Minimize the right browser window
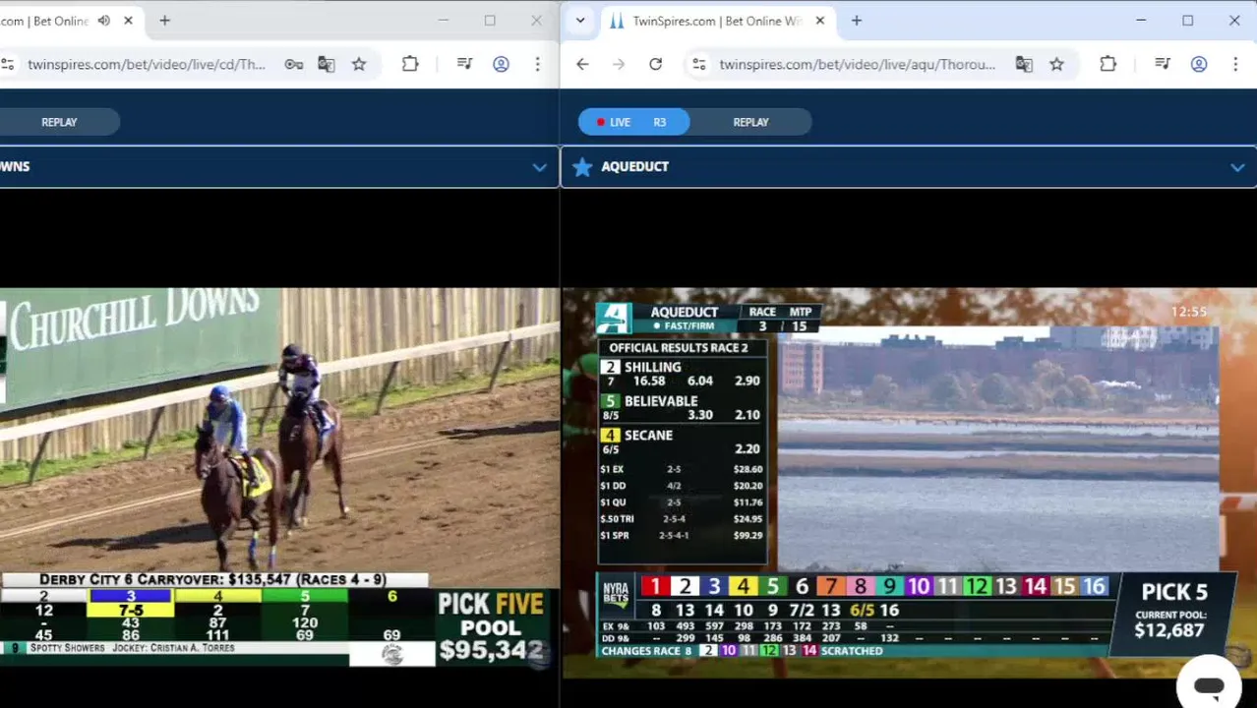This screenshot has height=708, width=1257. [1141, 21]
